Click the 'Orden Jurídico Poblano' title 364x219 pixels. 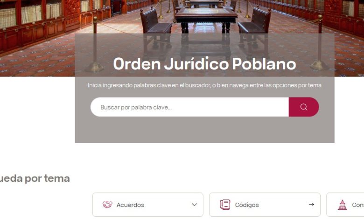click(204, 64)
